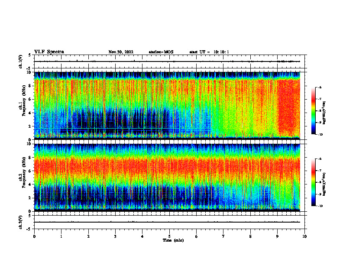Click the "-10" label on ch.2 colorbar

(320, 206)
